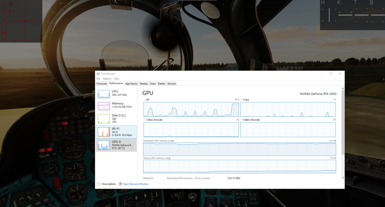Click the Utilization label

click(148, 178)
